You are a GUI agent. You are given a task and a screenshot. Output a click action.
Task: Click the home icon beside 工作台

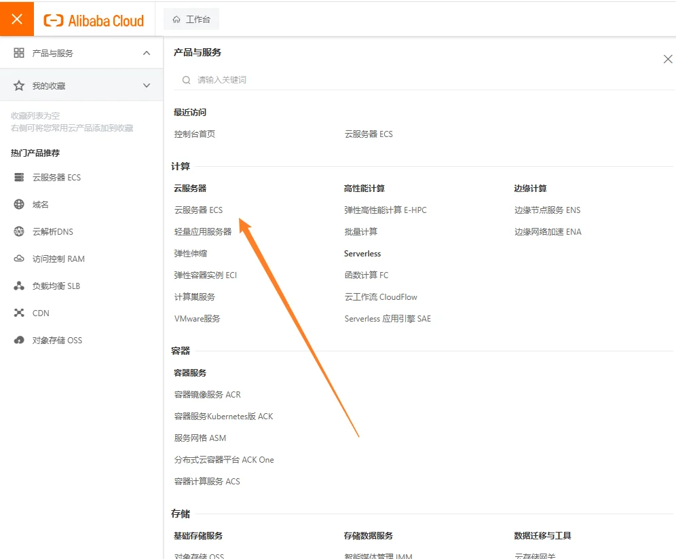tap(176, 20)
